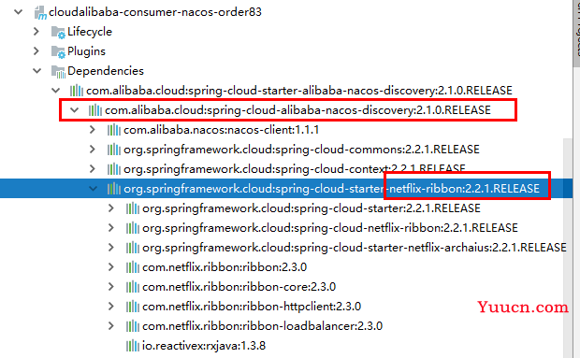Expand the ribbon-httpclient:2.3.0 dependency
Screen dimensions: 580x358
[x=111, y=307]
